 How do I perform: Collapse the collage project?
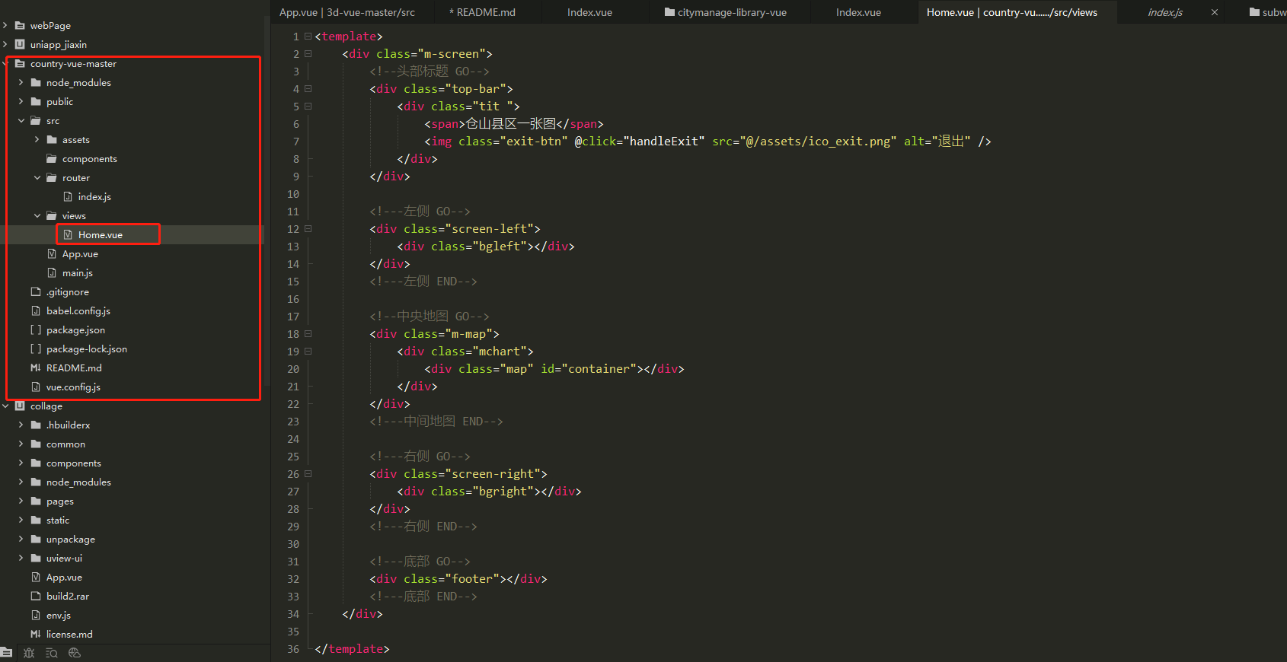pyautogui.click(x=5, y=406)
